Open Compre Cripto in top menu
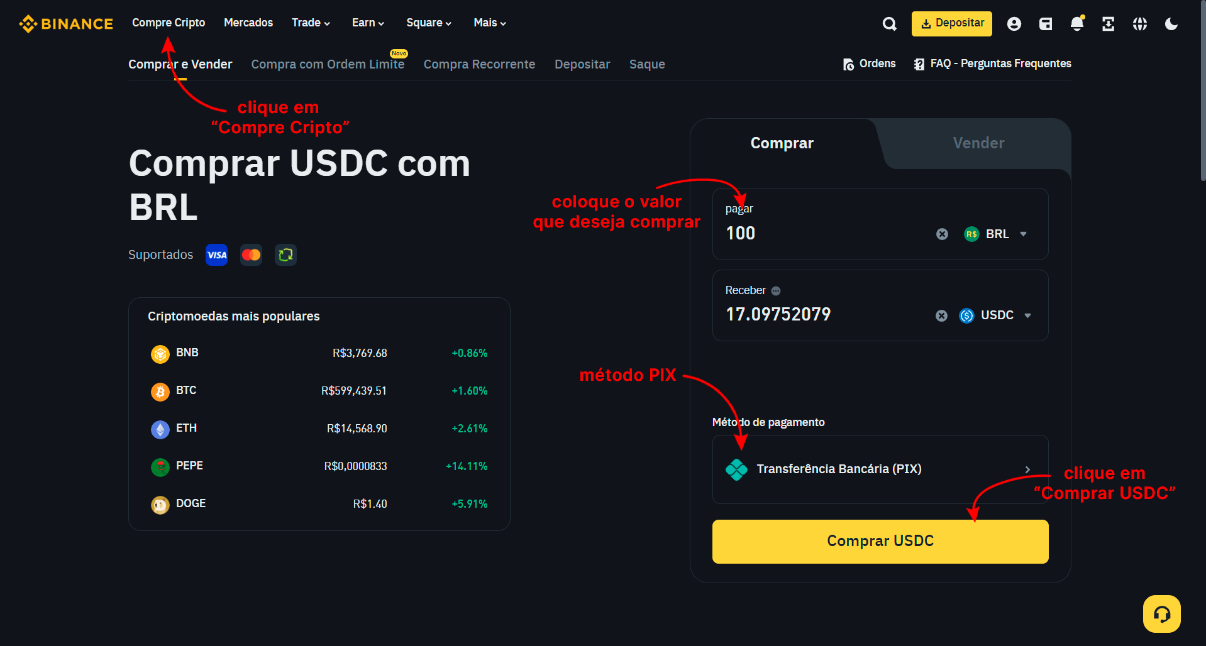 (169, 23)
